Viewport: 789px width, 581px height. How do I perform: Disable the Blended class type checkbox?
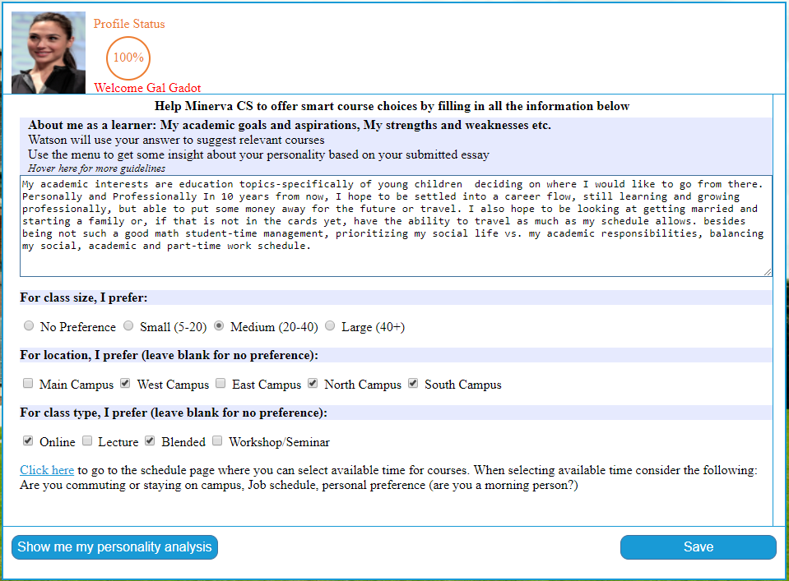tap(150, 441)
